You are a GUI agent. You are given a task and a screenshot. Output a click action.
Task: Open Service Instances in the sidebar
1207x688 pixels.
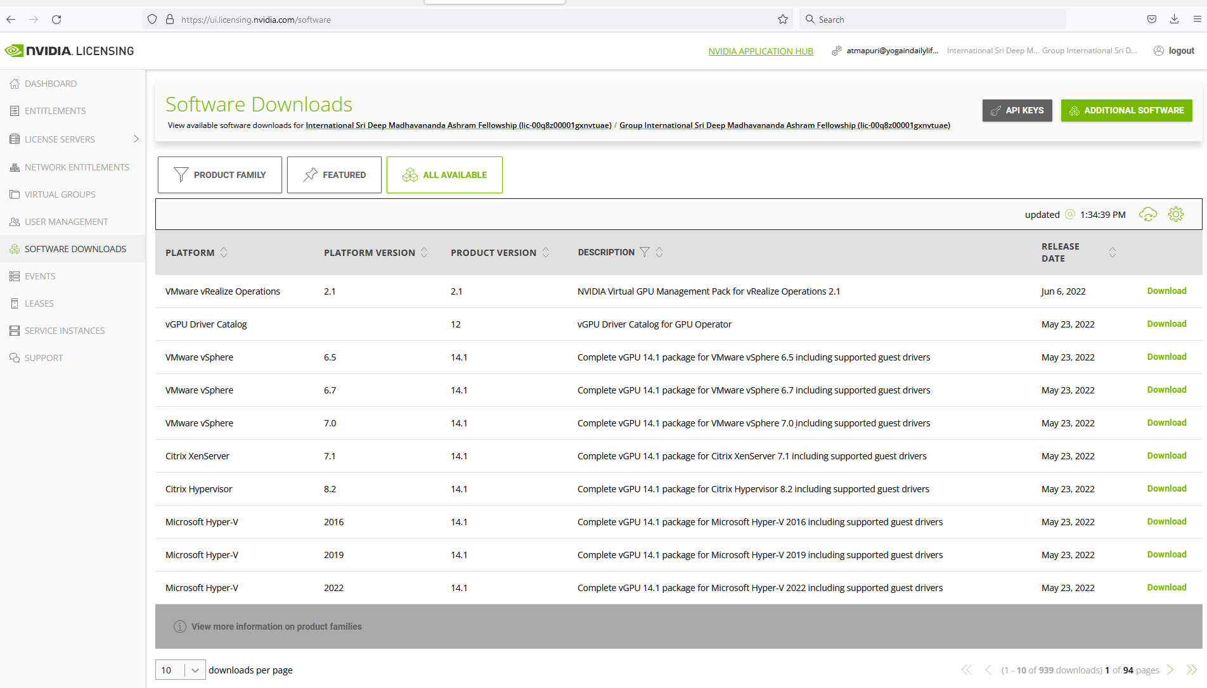[65, 331]
